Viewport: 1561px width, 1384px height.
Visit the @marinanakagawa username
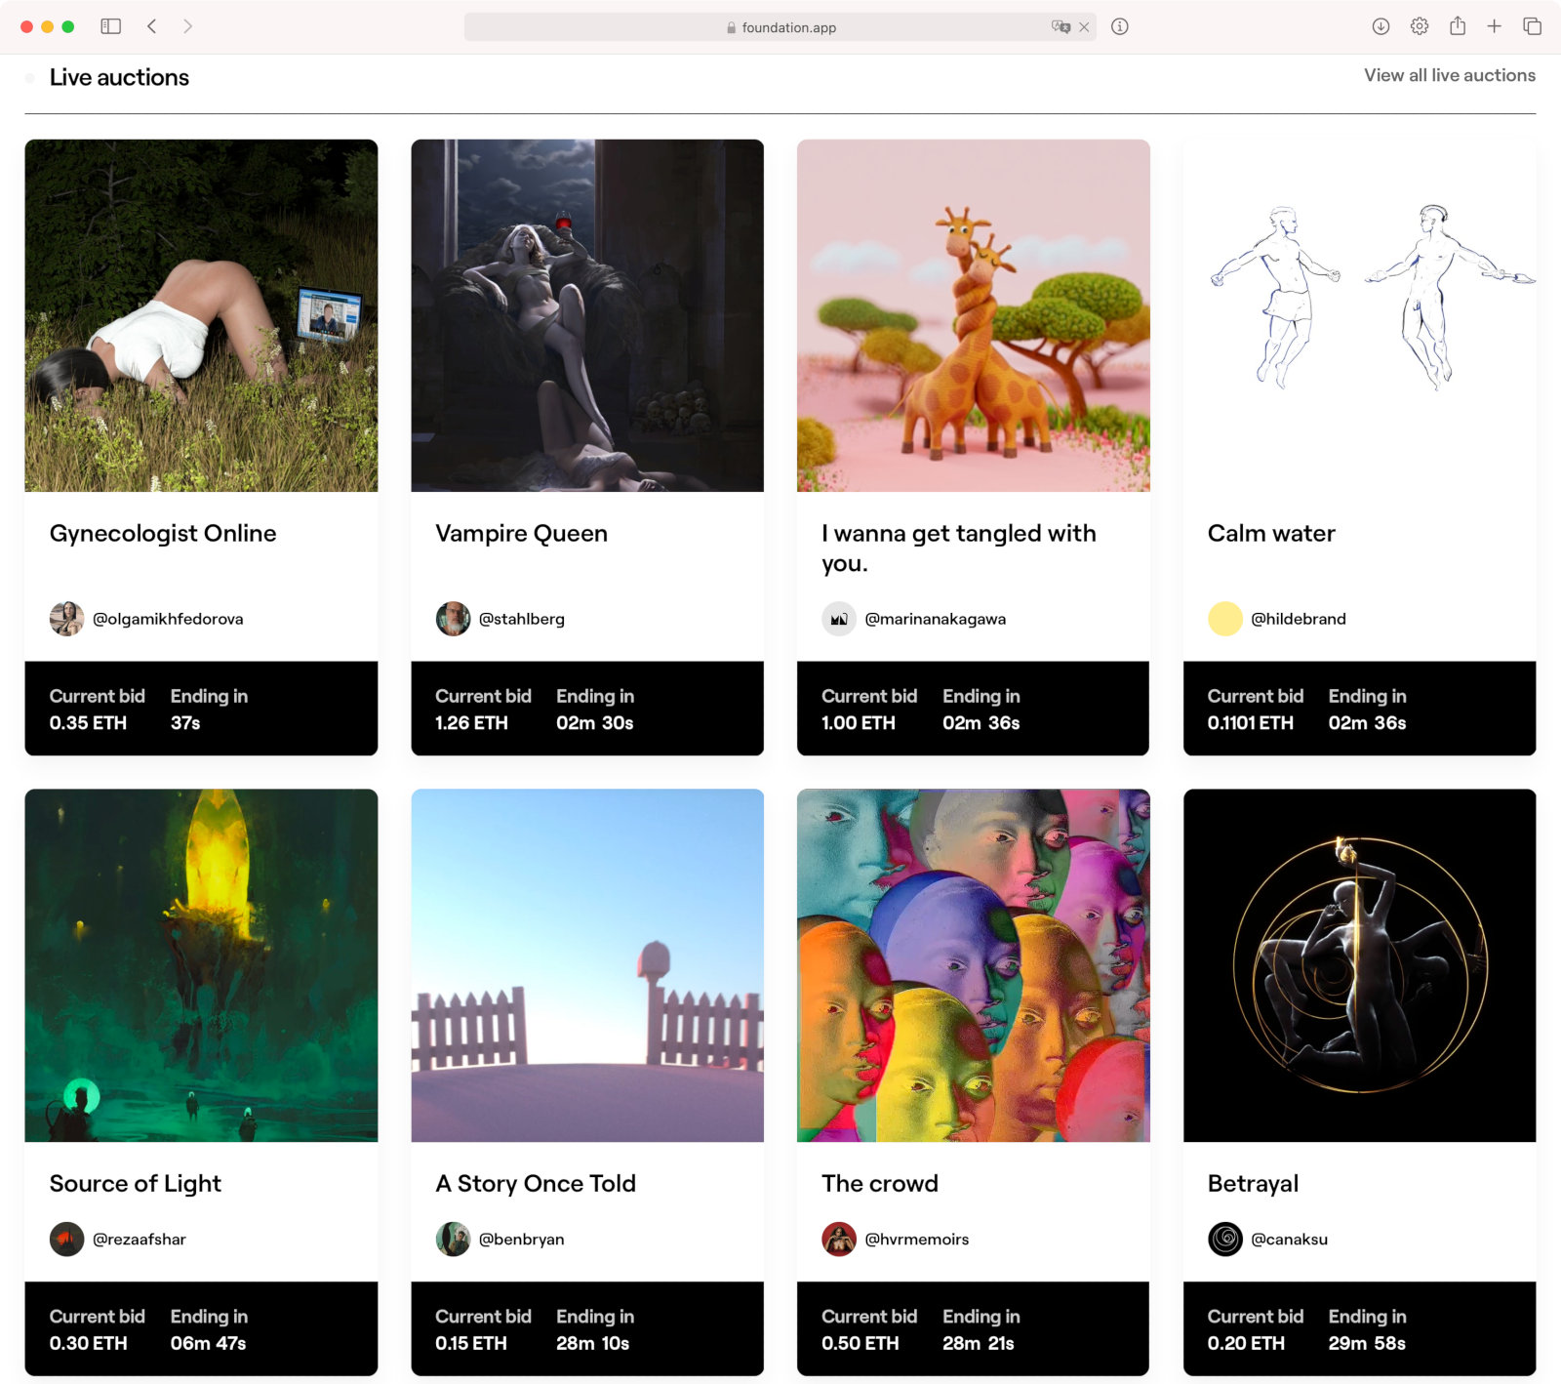point(936,619)
